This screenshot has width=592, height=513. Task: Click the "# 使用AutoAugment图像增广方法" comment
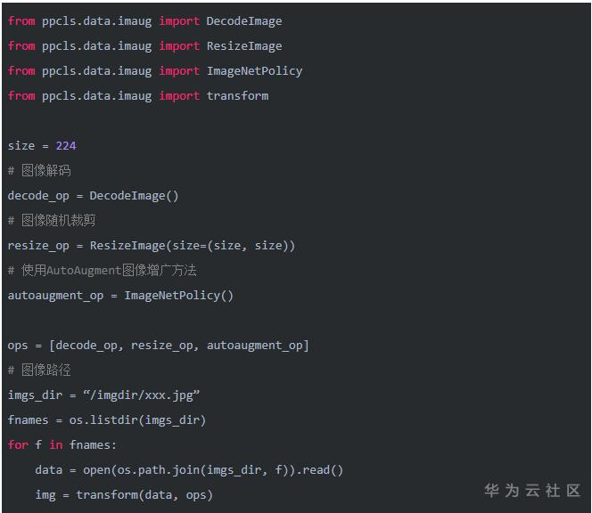click(102, 270)
